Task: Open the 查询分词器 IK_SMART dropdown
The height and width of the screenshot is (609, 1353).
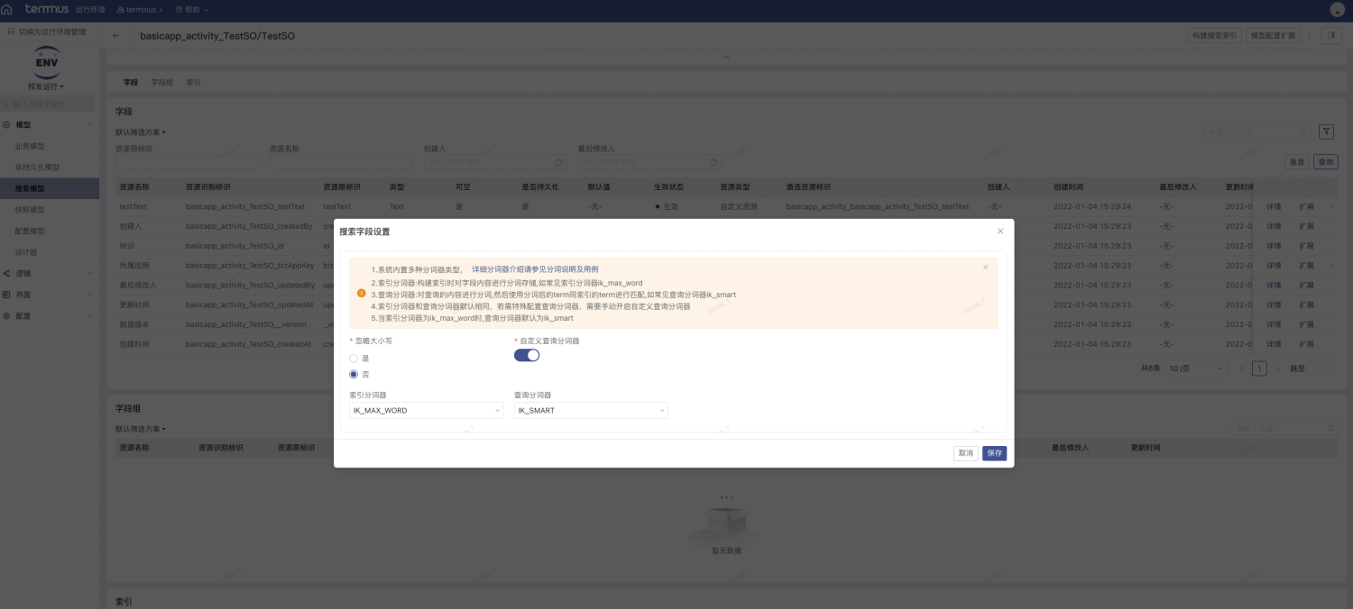Action: coord(591,411)
